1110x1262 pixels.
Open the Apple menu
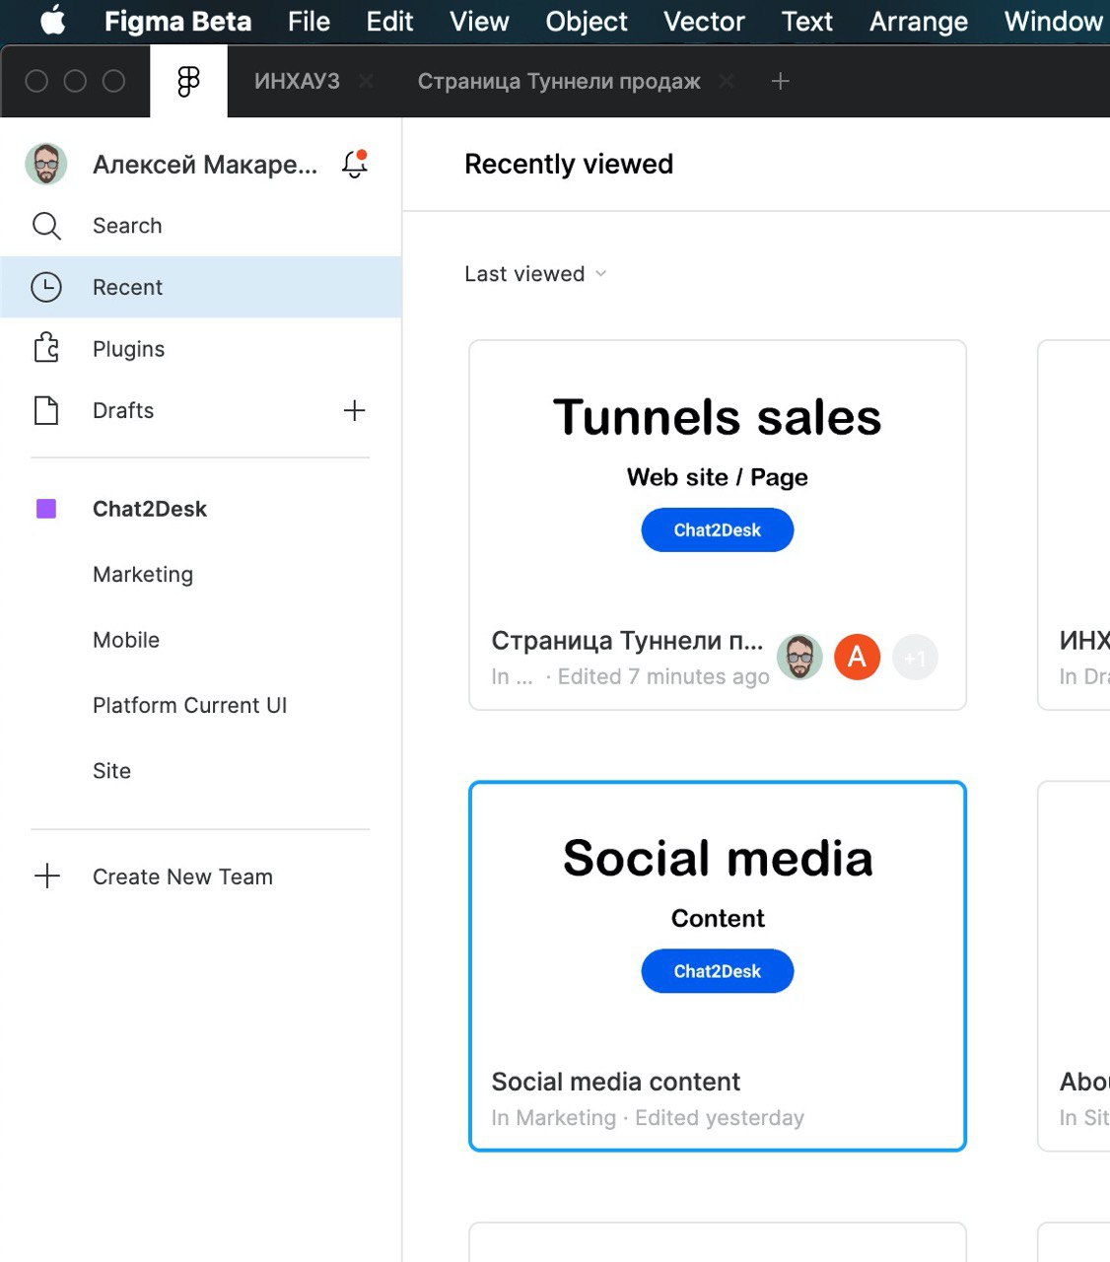click(x=53, y=21)
